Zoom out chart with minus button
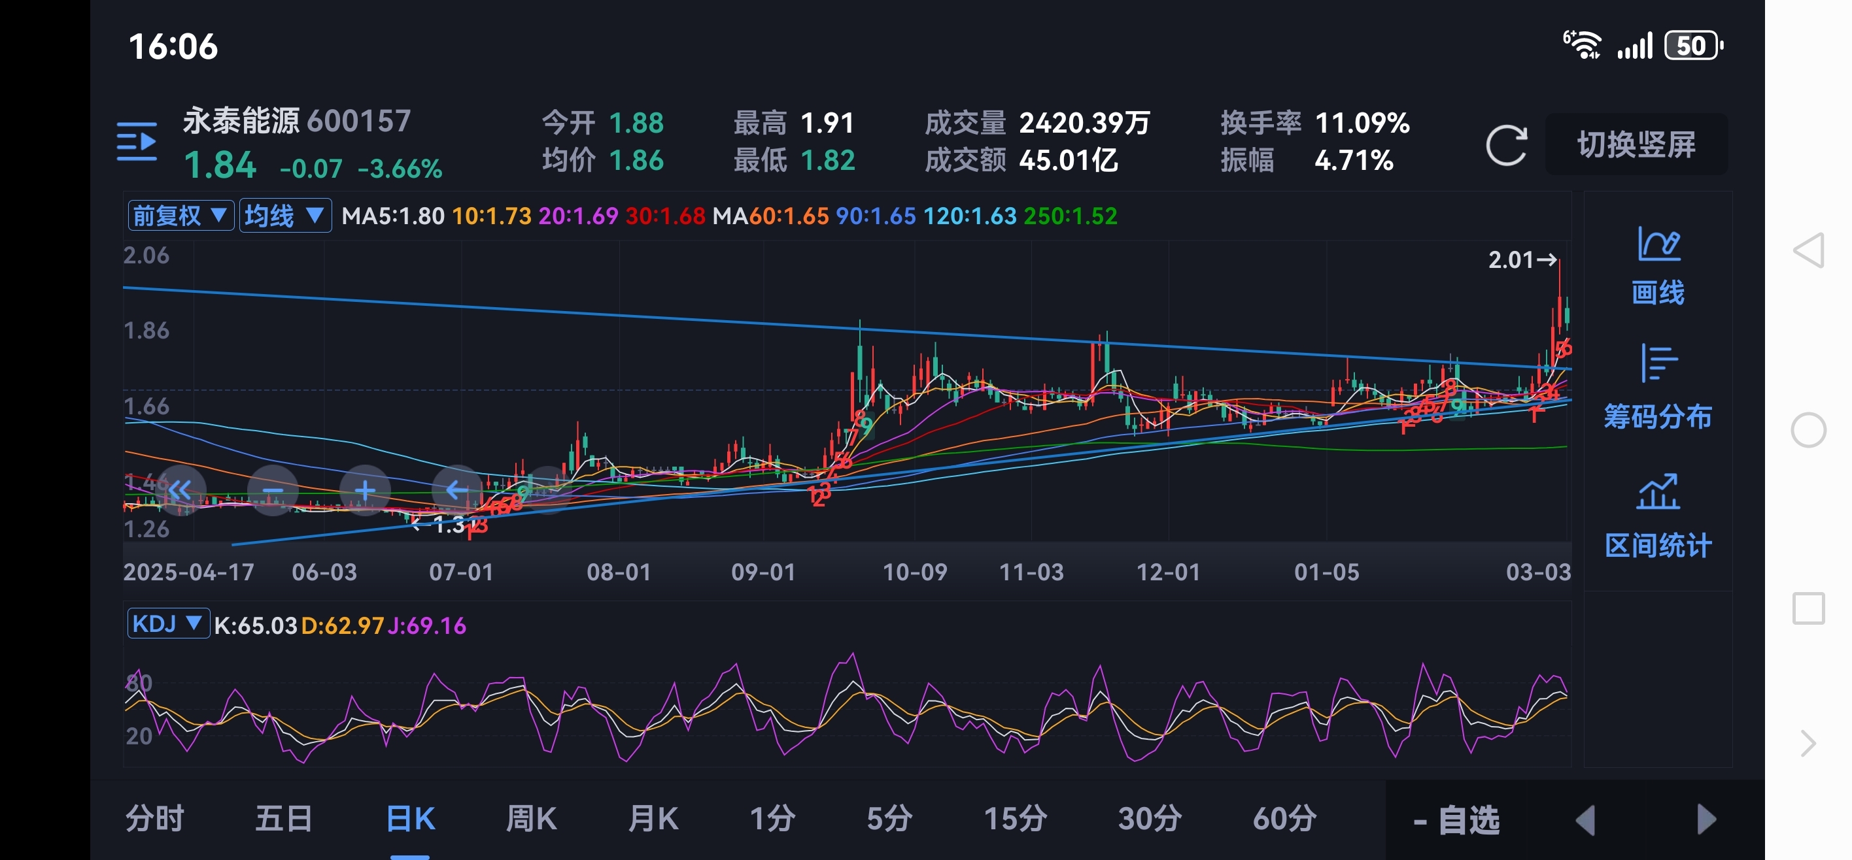 273,491
